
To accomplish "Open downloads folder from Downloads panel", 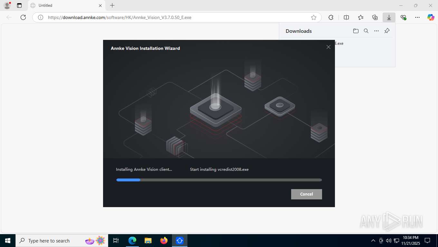I will coord(356,31).
